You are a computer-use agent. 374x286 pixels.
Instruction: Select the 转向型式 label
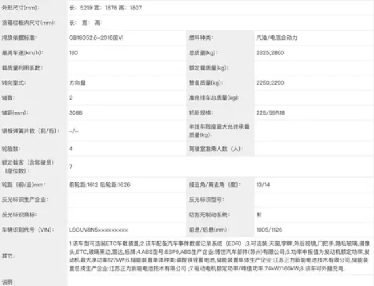coord(14,83)
